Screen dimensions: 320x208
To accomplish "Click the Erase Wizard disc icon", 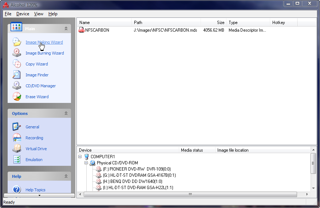I will pos(17,96).
